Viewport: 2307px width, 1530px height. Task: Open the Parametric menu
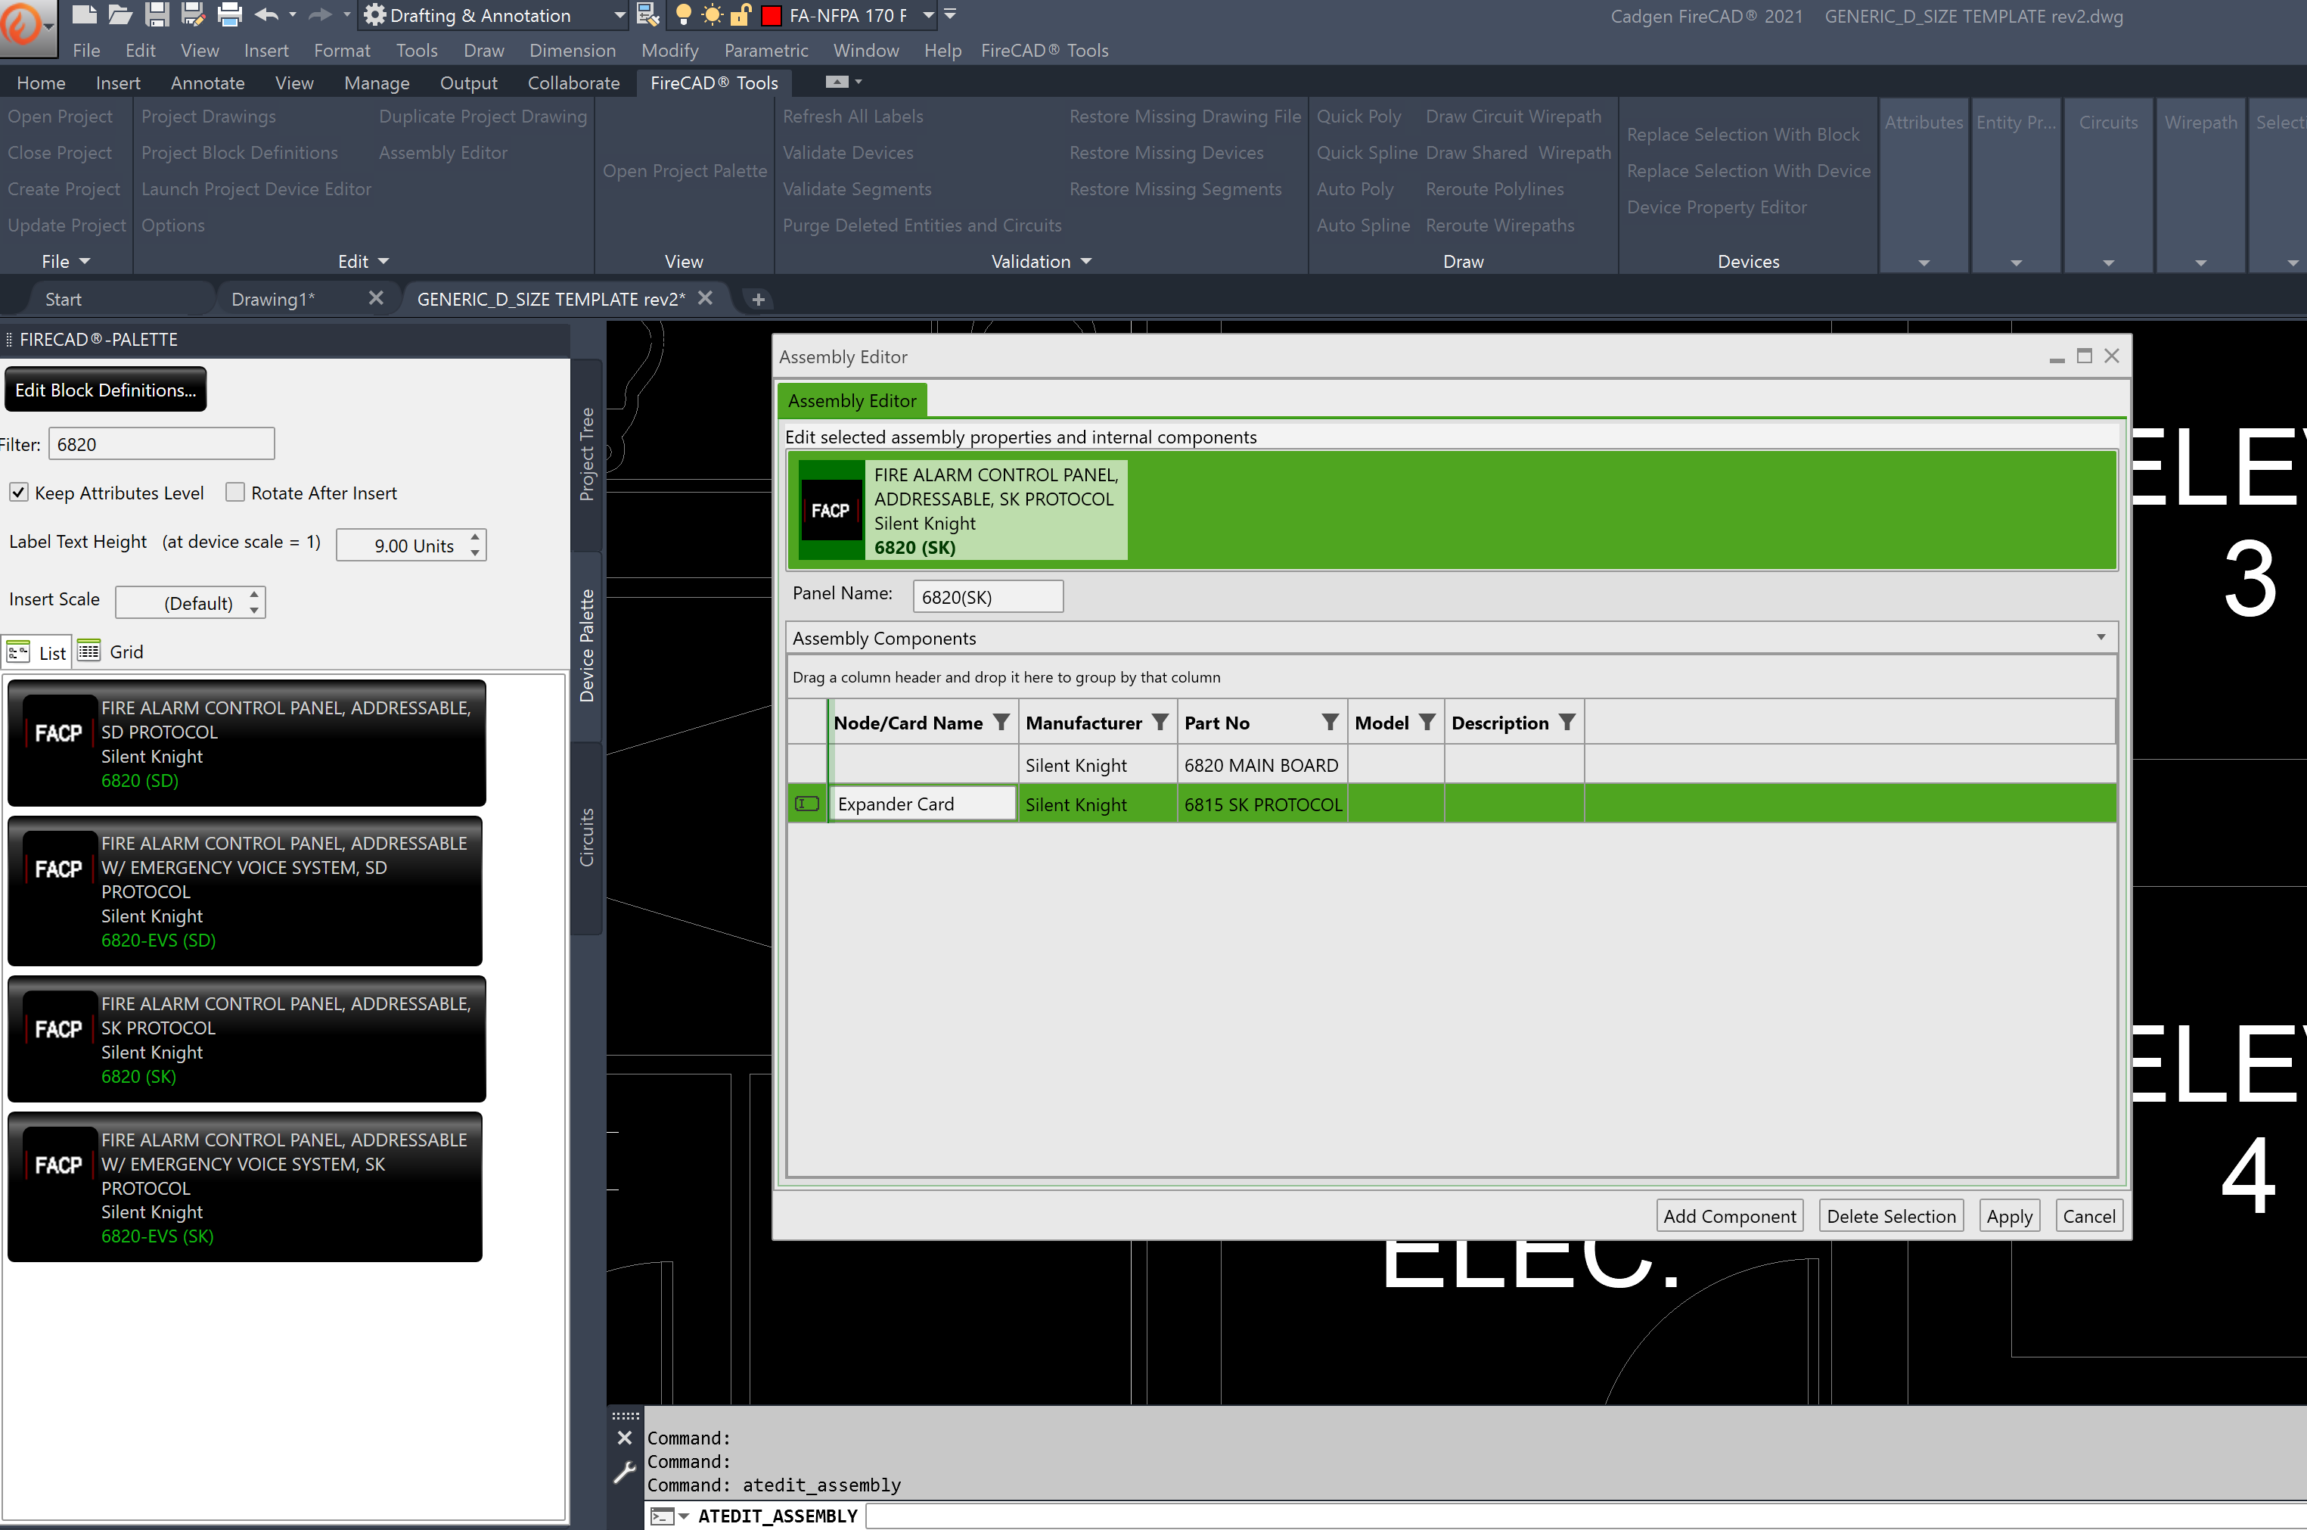click(765, 51)
